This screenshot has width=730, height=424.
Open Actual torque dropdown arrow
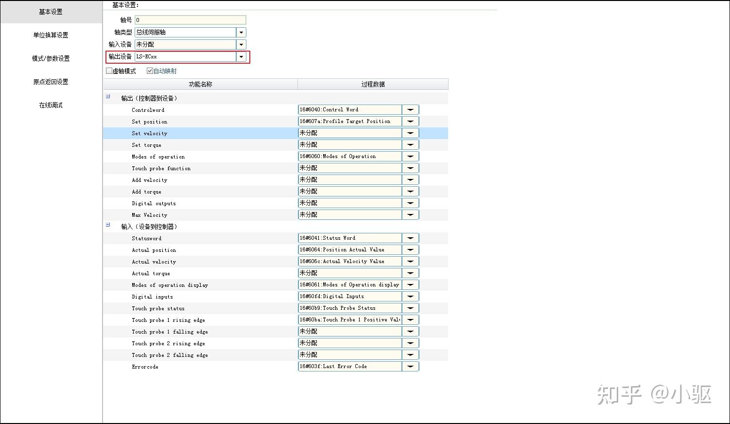pos(410,273)
